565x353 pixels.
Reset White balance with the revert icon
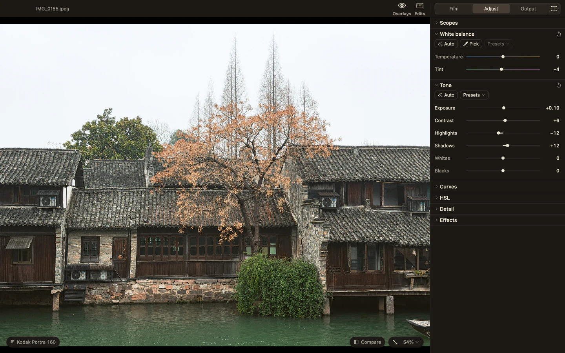click(559, 34)
